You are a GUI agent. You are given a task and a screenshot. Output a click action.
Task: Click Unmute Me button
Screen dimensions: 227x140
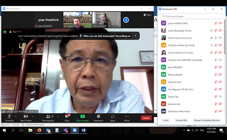pyautogui.click(x=181, y=120)
